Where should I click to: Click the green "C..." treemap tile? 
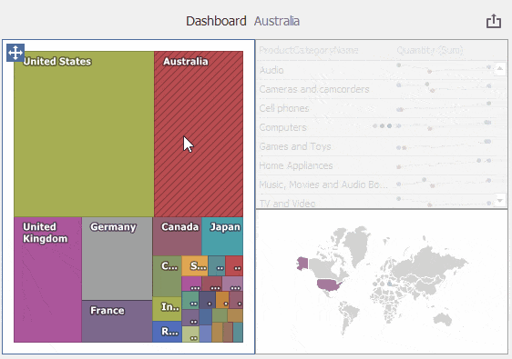pyautogui.click(x=167, y=276)
